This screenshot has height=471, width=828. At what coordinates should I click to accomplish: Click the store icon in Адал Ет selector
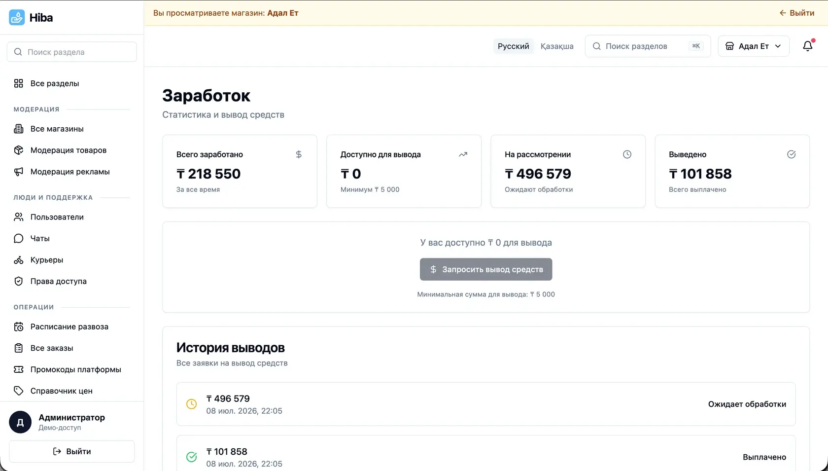click(730, 46)
